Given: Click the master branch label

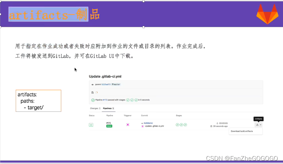Looking at the screenshot, I should [116, 84].
